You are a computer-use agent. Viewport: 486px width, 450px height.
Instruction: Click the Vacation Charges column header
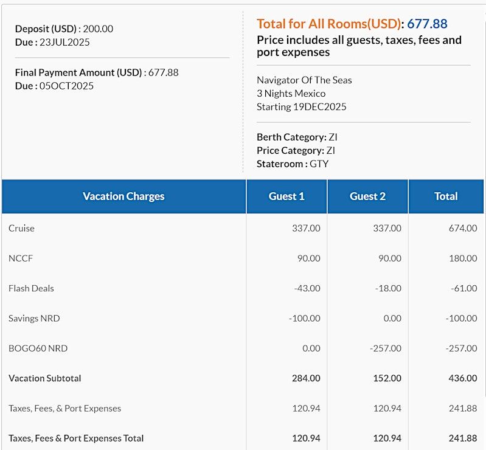(x=123, y=196)
